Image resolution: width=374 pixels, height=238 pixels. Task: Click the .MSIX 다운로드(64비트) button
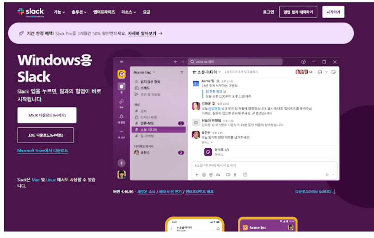coord(47,115)
